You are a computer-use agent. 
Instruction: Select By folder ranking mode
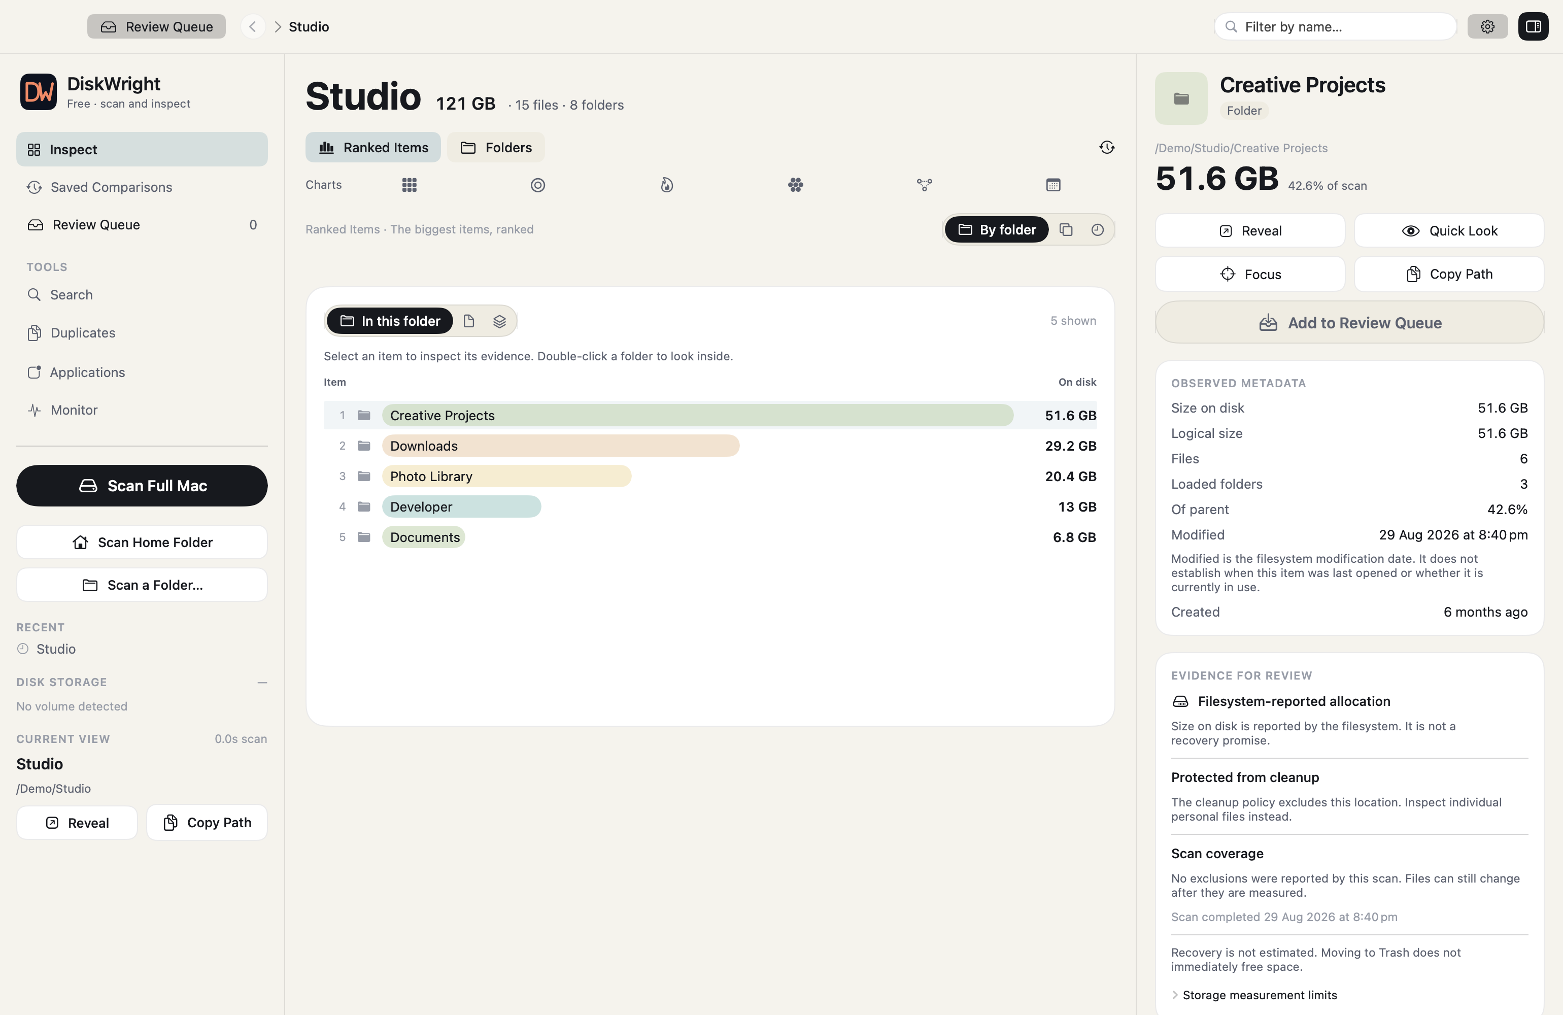click(996, 229)
